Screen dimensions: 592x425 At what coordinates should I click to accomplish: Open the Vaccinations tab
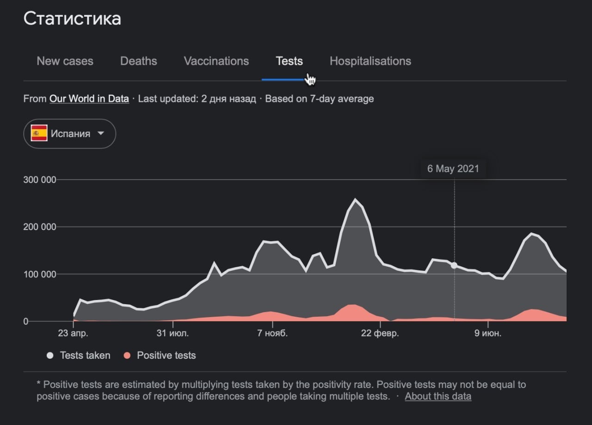216,61
